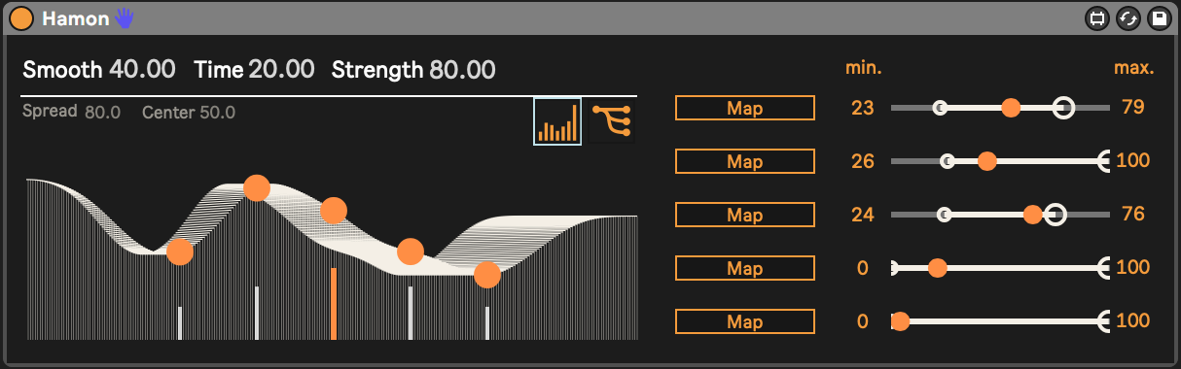Click the orange vertical bar in the waveform
The image size is (1181, 369).
pos(334,303)
